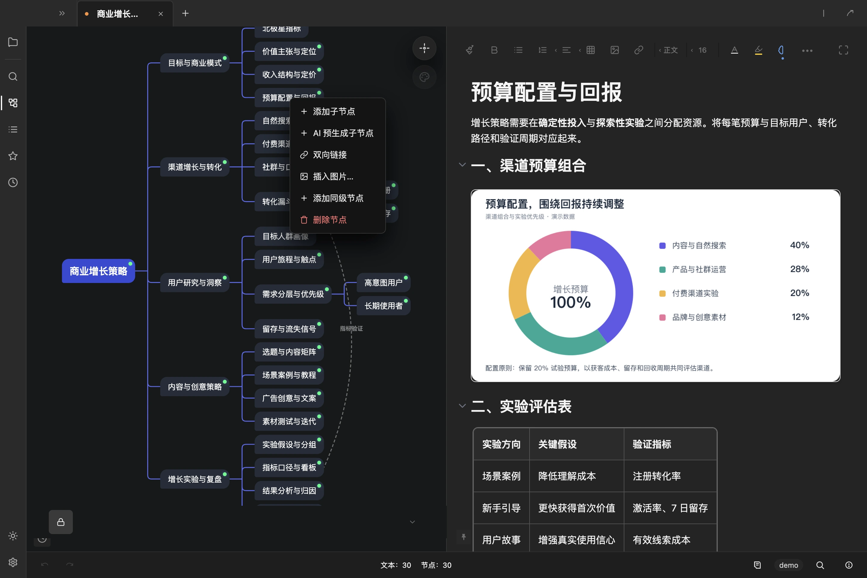The image size is (867, 578).
Task: Select the root node 商业增长策略
Action: [x=98, y=271]
